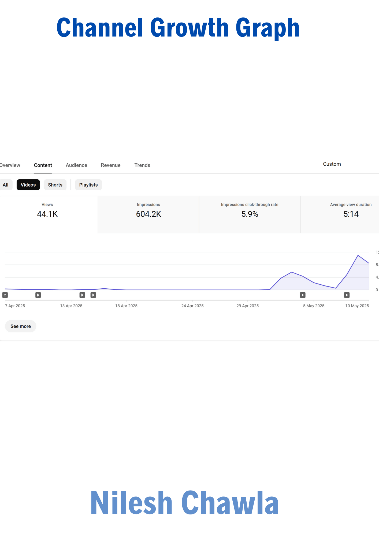379x537 pixels.
Task: Click video publish marker nearest 10 May
Action: [x=347, y=295]
